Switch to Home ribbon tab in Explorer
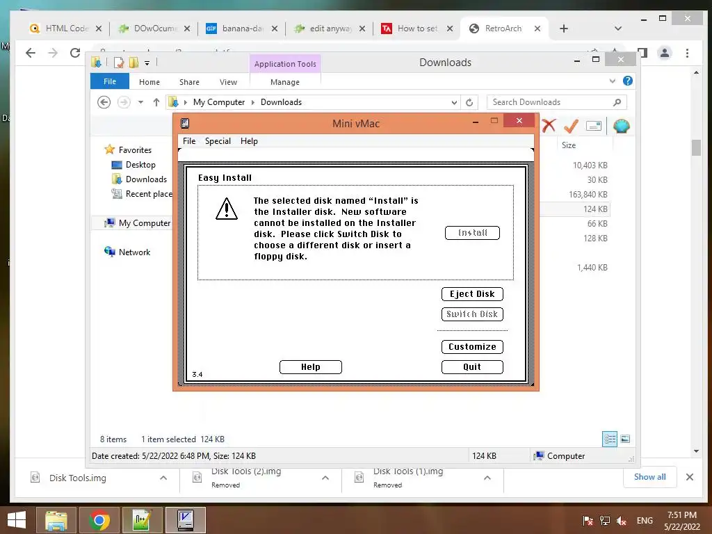The height and width of the screenshot is (534, 712). [149, 82]
